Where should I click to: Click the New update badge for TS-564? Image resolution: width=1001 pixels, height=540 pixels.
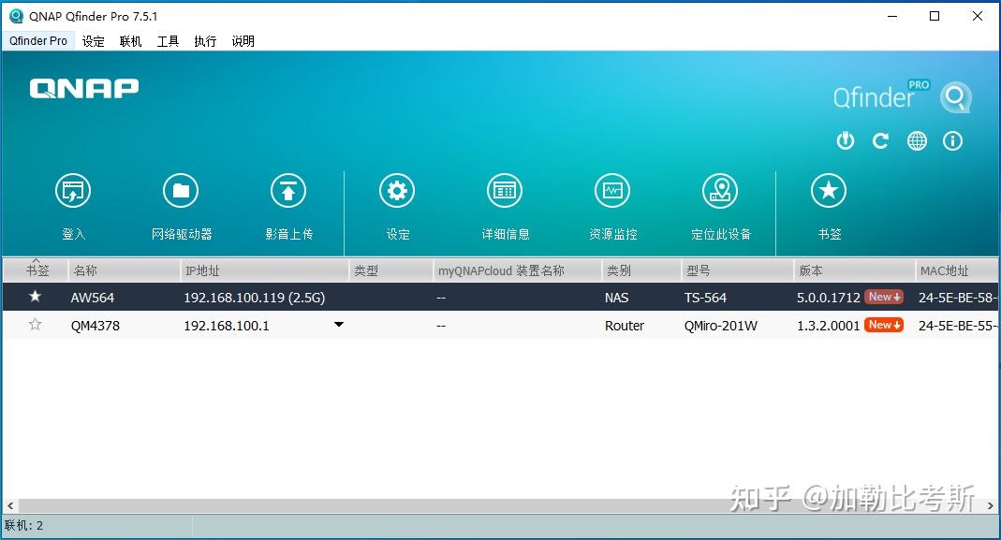pos(882,296)
